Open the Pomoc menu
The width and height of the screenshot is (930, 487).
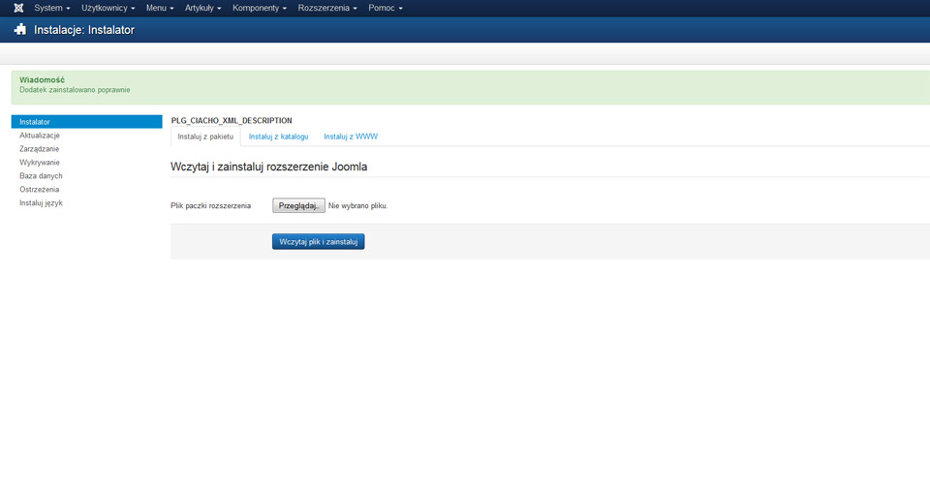point(386,8)
